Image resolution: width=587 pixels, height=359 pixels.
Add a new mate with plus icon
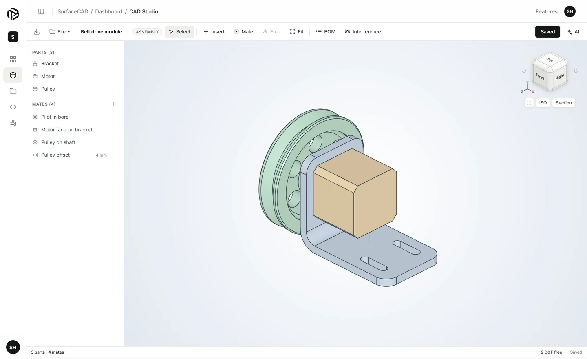click(x=113, y=104)
